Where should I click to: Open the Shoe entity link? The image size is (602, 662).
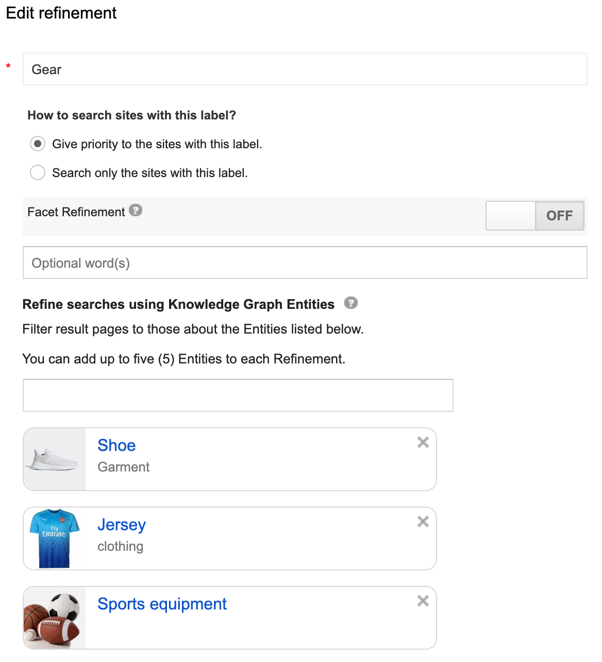[116, 445]
